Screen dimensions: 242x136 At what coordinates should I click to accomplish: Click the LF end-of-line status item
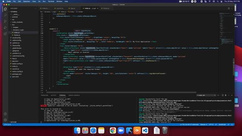[216, 124]
